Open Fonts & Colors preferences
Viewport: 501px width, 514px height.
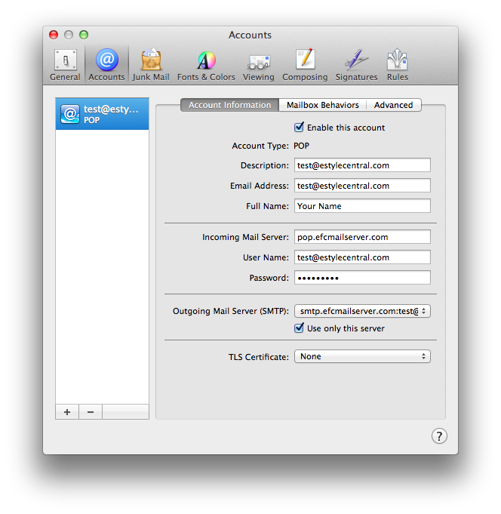point(206,65)
